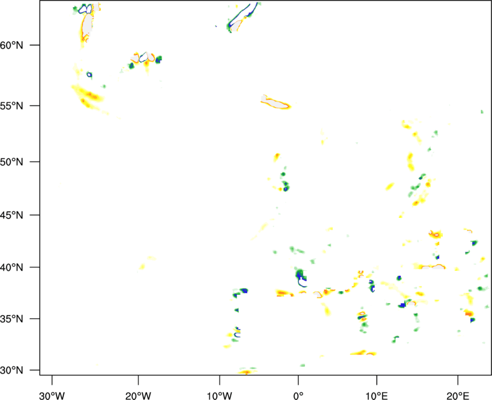Click the blue-green patch near 0° 39°N

(301, 278)
